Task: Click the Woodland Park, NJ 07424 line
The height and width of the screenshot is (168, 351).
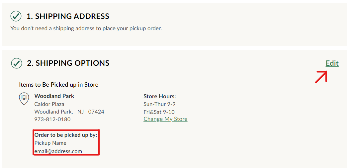Action: point(69,112)
